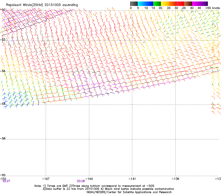
Task: Click legend tick label 40
Action: [192, 8]
